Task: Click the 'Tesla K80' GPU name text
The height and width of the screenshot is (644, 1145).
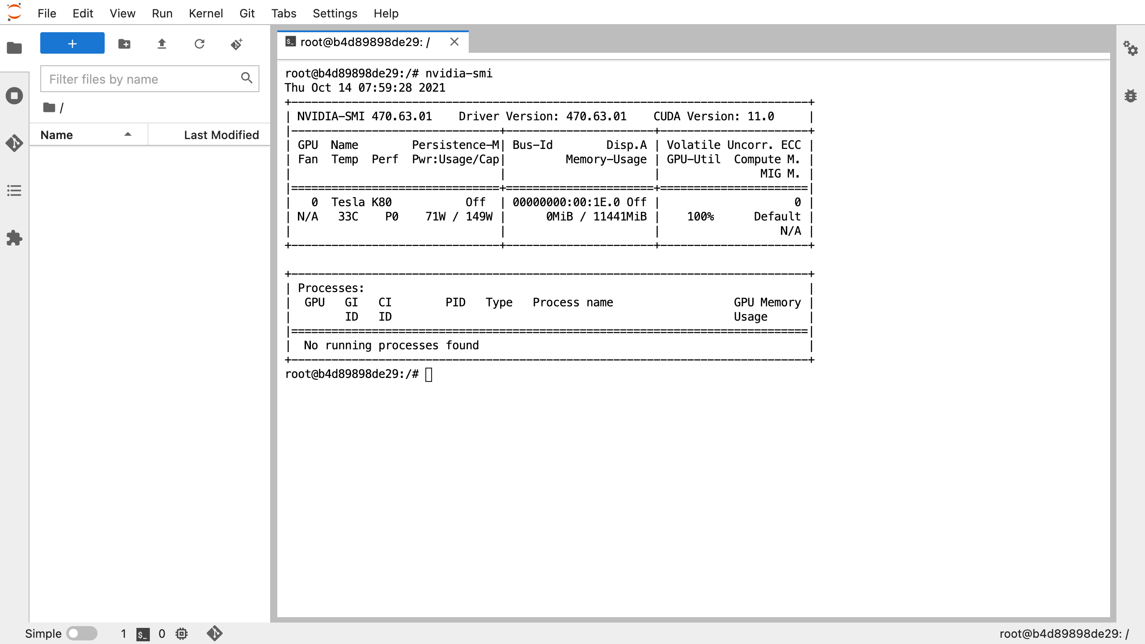Action: click(361, 202)
